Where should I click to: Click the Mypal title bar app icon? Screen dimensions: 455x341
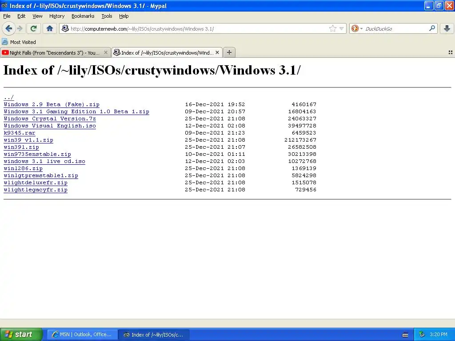[4, 5]
